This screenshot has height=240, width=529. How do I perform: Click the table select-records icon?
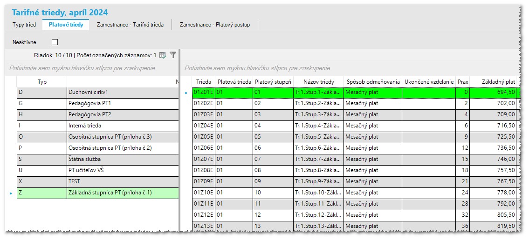[x=163, y=55]
